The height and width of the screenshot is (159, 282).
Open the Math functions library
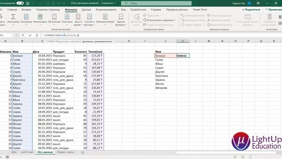tap(105, 17)
